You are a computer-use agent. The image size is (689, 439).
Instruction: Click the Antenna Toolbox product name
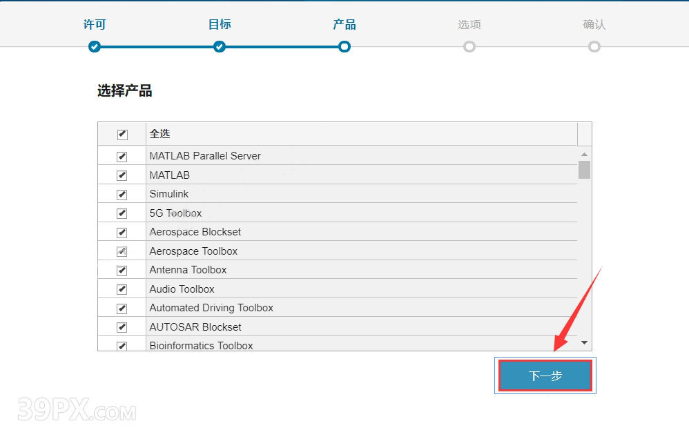[x=188, y=270]
